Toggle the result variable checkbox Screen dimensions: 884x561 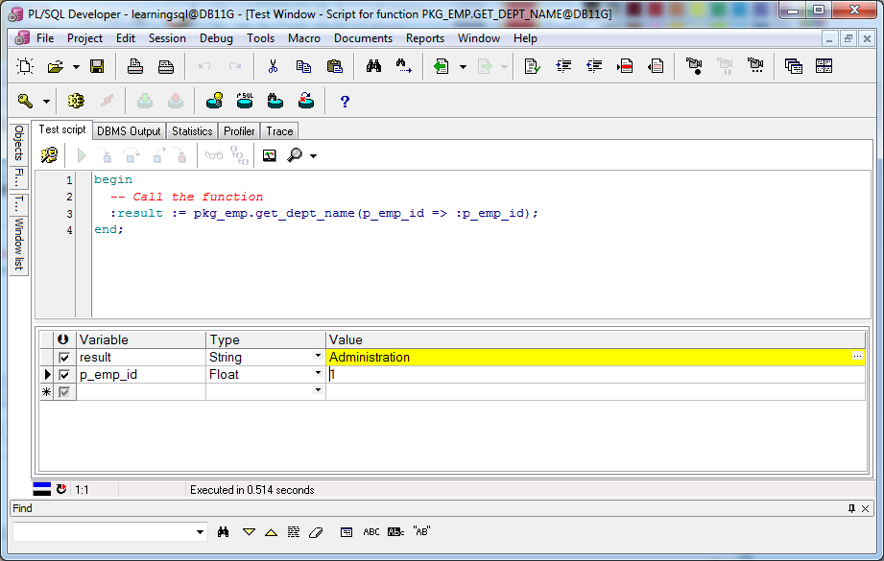coord(64,358)
